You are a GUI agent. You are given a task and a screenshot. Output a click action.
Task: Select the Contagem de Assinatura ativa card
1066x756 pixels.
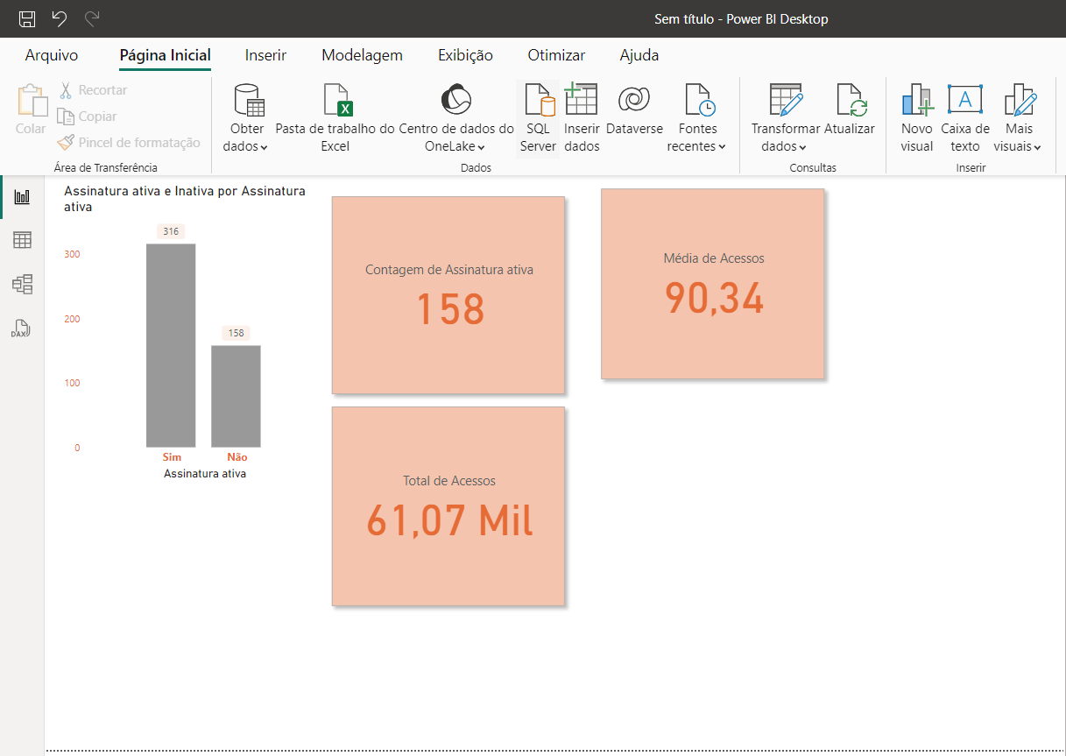coord(448,295)
